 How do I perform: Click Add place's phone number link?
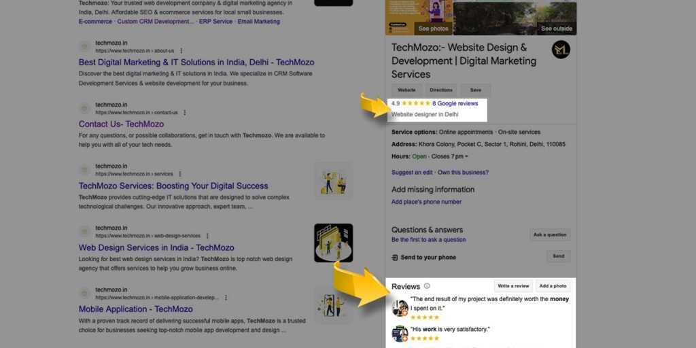tap(426, 202)
